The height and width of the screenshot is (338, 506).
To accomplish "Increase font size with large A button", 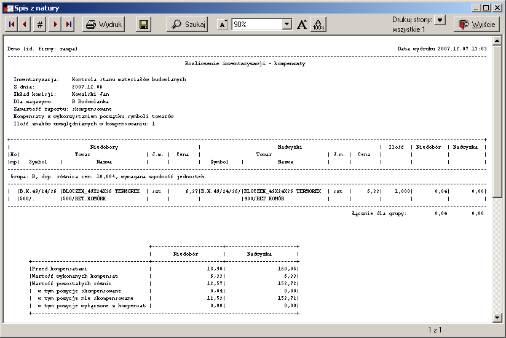I will coord(302,24).
